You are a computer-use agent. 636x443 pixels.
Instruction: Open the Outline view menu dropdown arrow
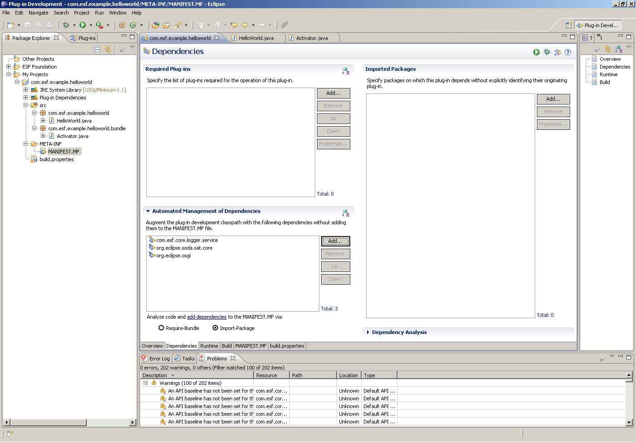coord(629,47)
